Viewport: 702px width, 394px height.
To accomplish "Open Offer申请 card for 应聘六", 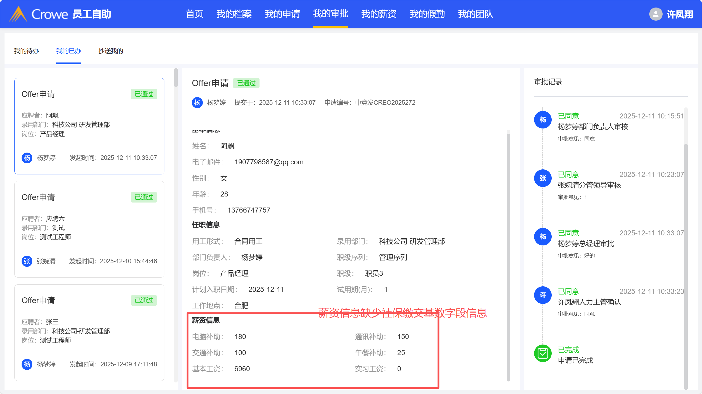I will [x=89, y=229].
